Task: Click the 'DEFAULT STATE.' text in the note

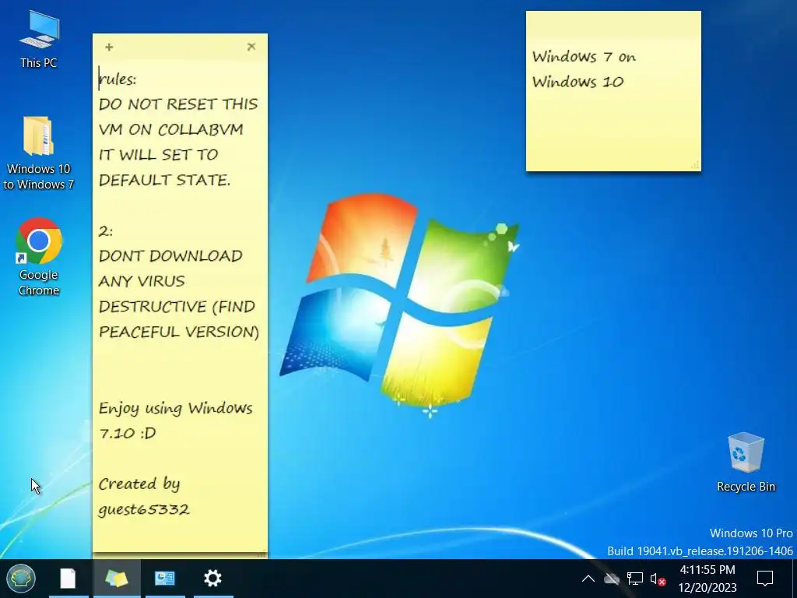Action: 165,180
